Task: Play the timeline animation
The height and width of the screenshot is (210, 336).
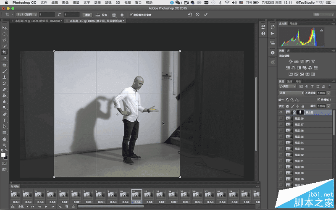Action: point(45,207)
